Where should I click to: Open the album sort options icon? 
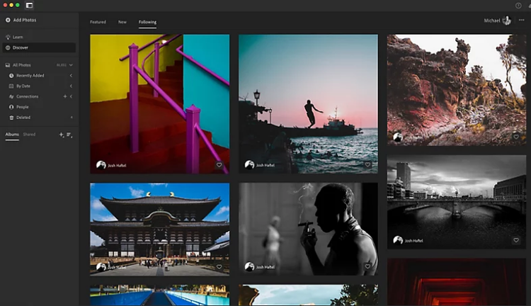tap(69, 135)
